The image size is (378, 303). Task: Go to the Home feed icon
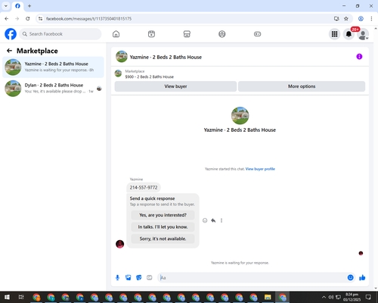pos(116,34)
